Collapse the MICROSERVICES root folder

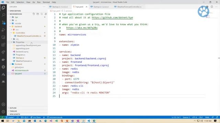pyautogui.click(x=16, y=14)
